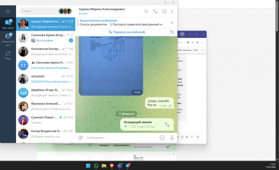This screenshot has width=279, height=170.
Task: Open the emoji picker in Telegram
Action: click(162, 138)
